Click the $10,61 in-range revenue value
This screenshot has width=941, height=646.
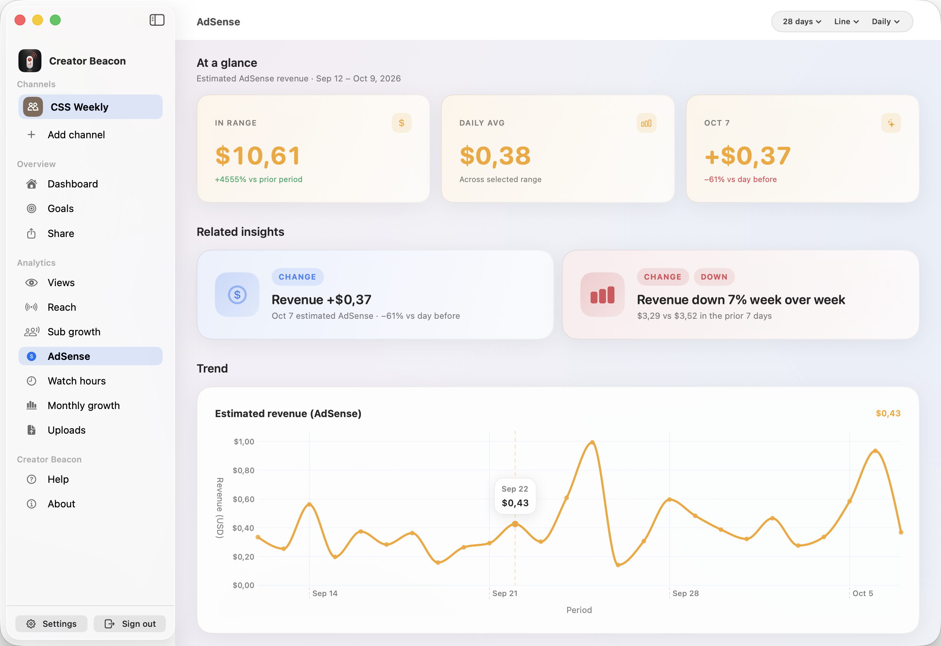coord(258,156)
